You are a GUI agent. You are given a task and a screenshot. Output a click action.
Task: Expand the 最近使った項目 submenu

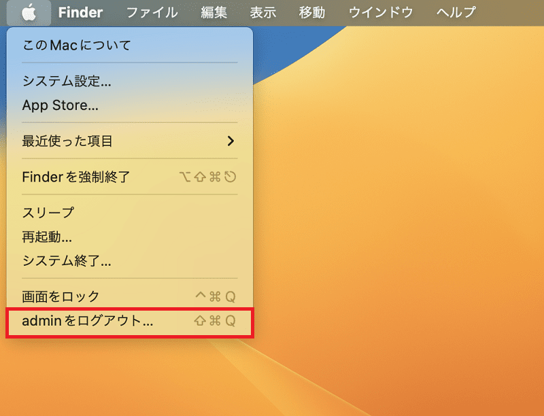pos(130,141)
